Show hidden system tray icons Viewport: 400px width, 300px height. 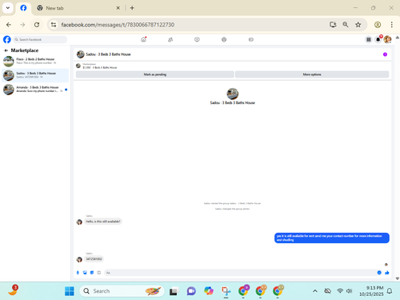click(315, 291)
